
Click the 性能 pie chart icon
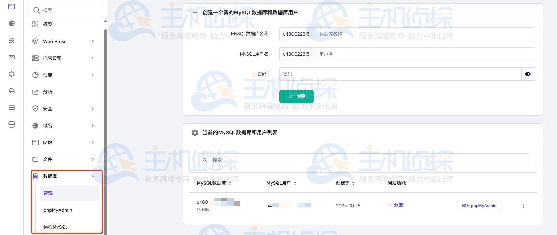(35, 75)
